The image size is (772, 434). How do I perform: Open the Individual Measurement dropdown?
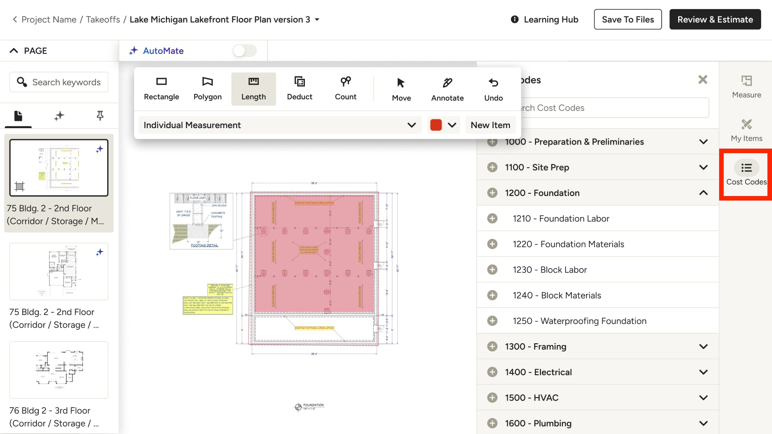click(x=280, y=125)
